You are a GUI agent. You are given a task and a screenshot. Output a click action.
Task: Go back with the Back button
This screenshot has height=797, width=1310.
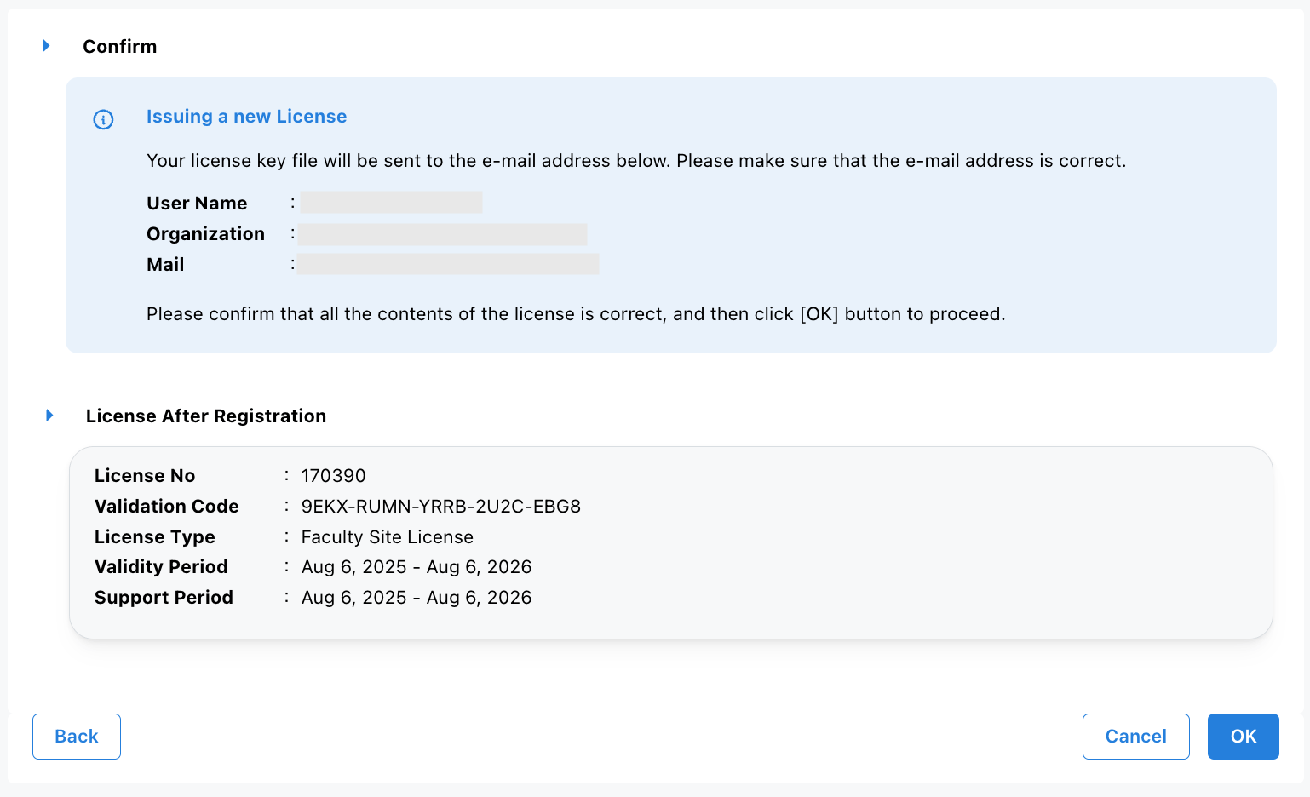(x=77, y=737)
